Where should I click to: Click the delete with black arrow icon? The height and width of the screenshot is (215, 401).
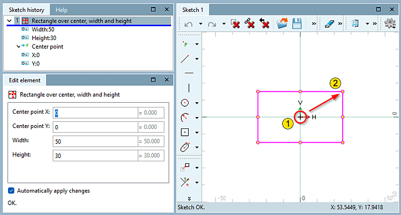click(x=264, y=24)
